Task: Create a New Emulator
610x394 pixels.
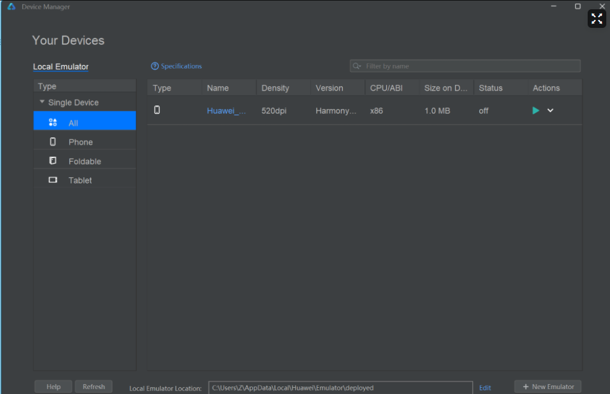Action: 548,387
